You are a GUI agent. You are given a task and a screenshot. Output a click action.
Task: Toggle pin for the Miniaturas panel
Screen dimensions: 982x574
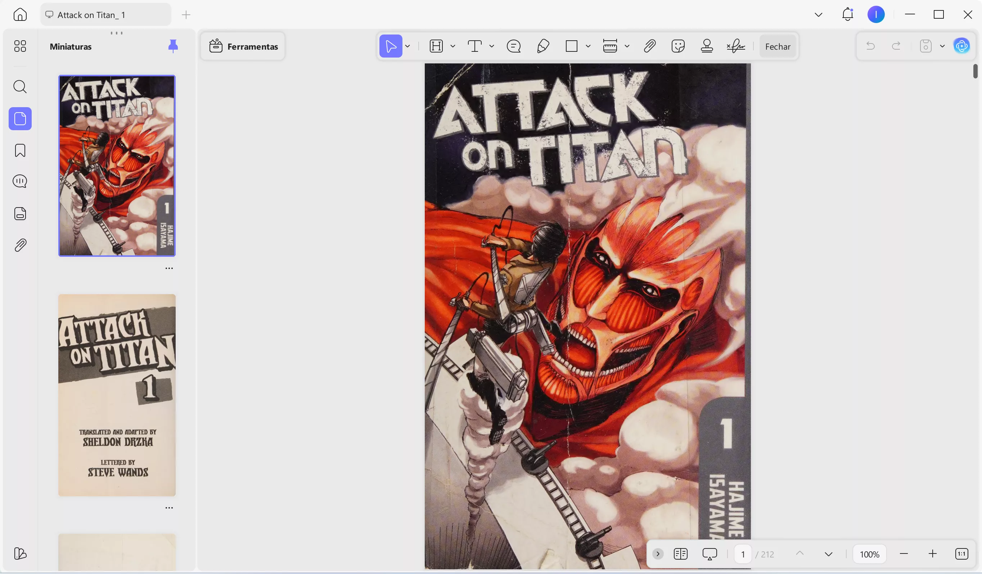click(x=173, y=46)
